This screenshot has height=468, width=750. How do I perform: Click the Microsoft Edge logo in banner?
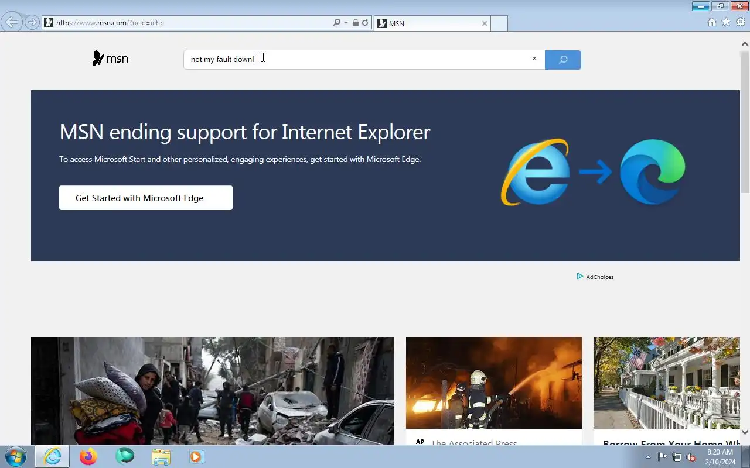click(x=653, y=172)
